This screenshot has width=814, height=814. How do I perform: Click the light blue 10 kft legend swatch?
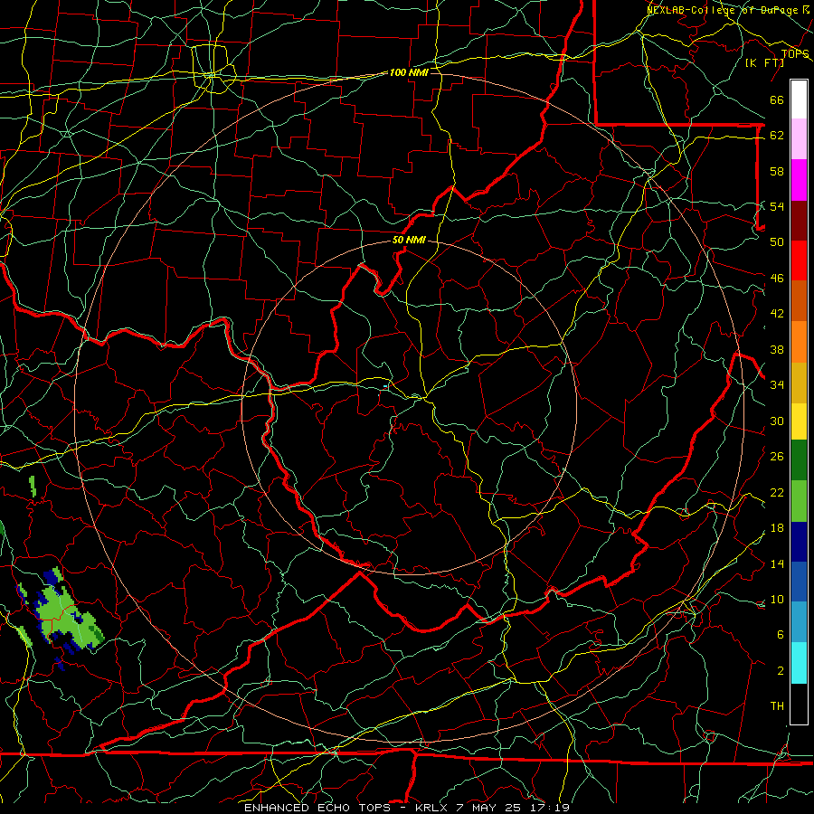(799, 621)
